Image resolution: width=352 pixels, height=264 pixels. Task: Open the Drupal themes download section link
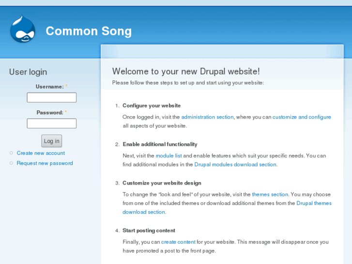tap(314, 203)
